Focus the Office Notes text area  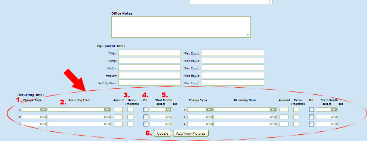[x=181, y=27]
